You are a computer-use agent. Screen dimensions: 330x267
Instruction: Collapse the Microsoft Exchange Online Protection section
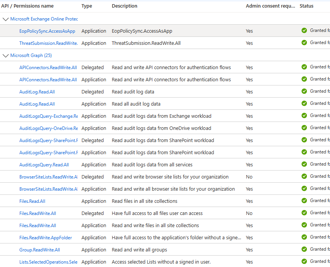coord(5,19)
